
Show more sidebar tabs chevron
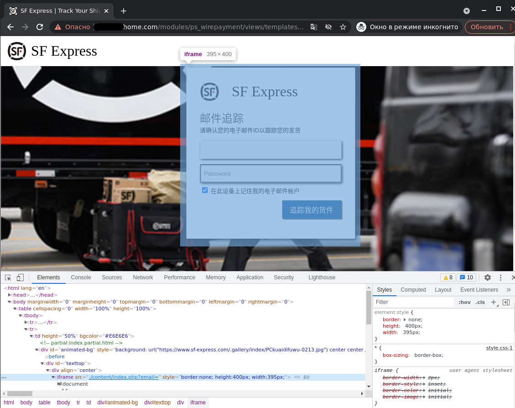509,290
